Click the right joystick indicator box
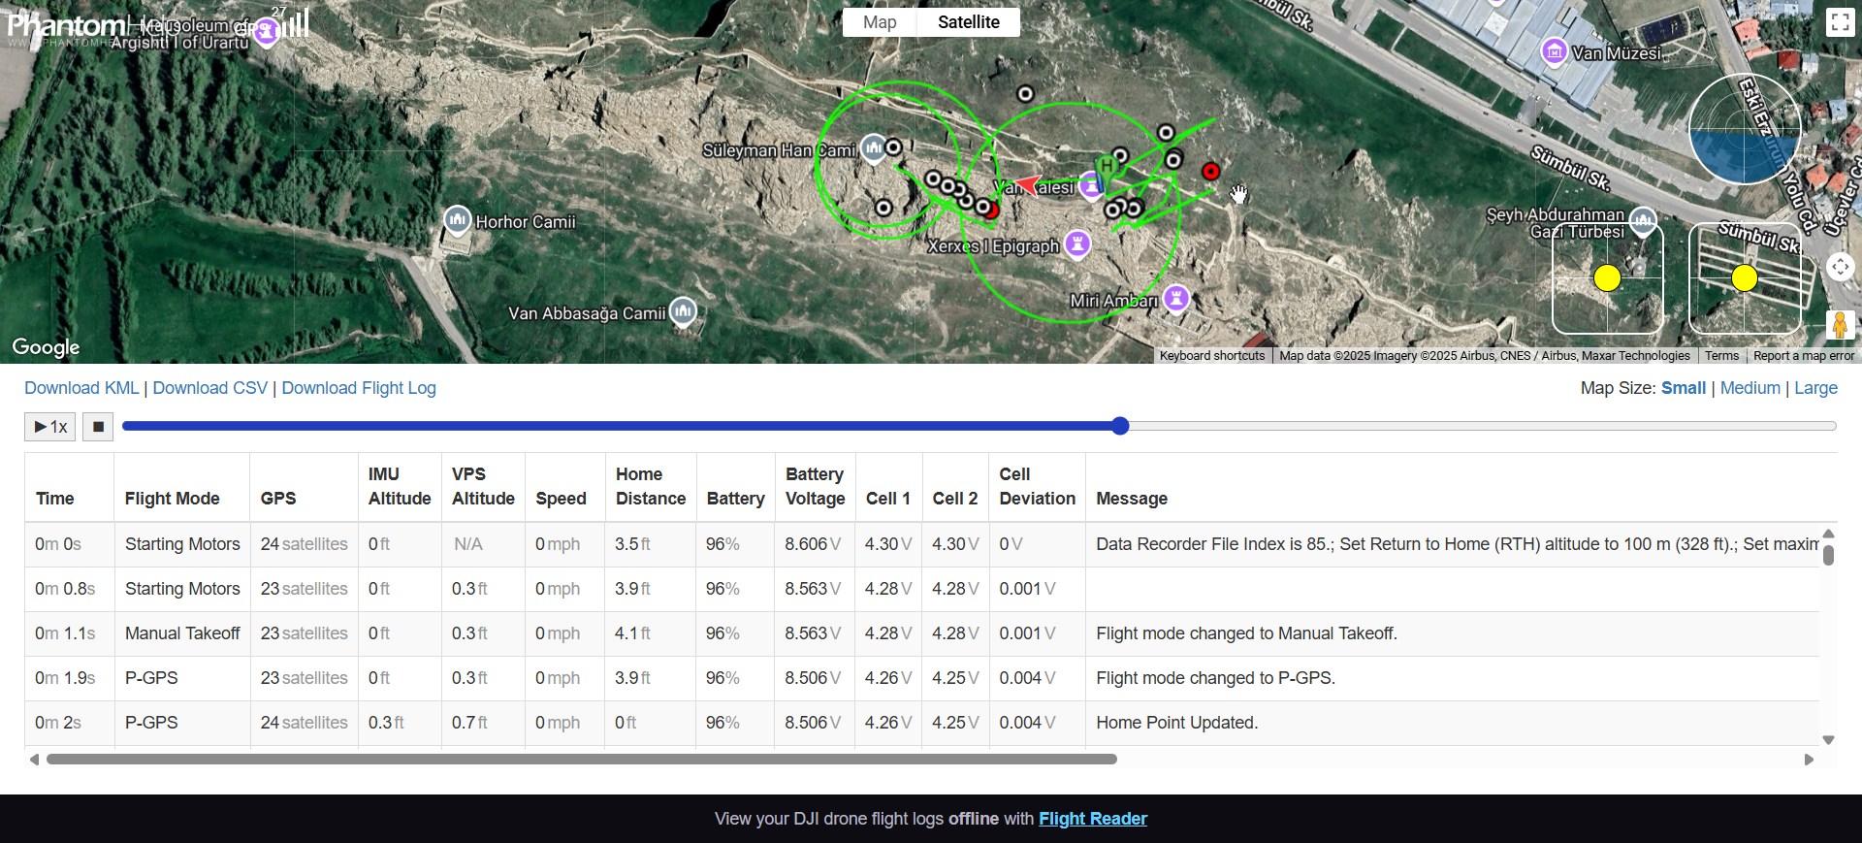This screenshot has width=1862, height=843. 1745,278
